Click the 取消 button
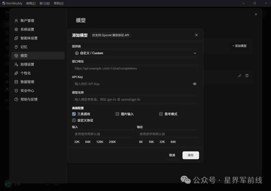This screenshot has width=271, height=191. coord(172,155)
